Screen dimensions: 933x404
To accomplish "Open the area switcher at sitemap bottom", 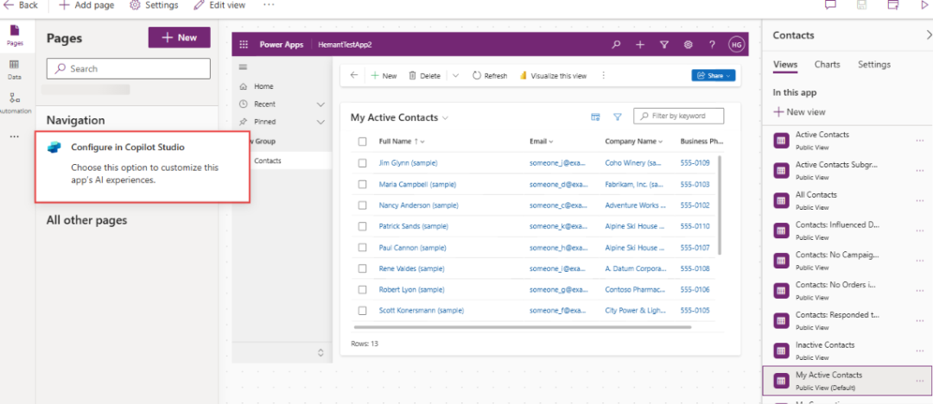I will 321,353.
